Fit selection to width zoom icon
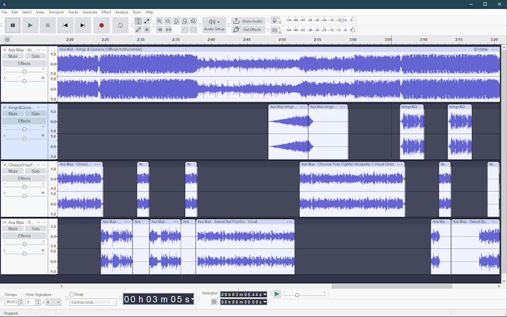The image size is (507, 317). coord(176,21)
